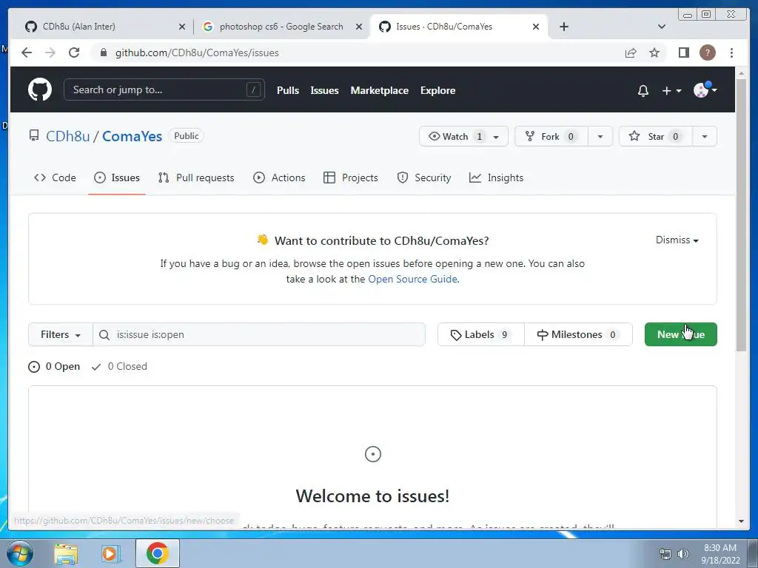Expand the Fork dropdown arrow
The image size is (758, 568).
(600, 136)
